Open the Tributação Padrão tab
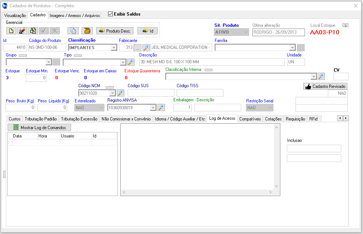The height and width of the screenshot is (234, 363). tap(41, 119)
